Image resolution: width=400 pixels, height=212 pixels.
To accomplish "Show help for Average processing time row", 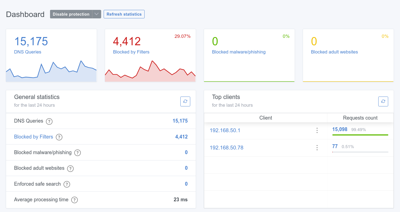I will [75, 200].
